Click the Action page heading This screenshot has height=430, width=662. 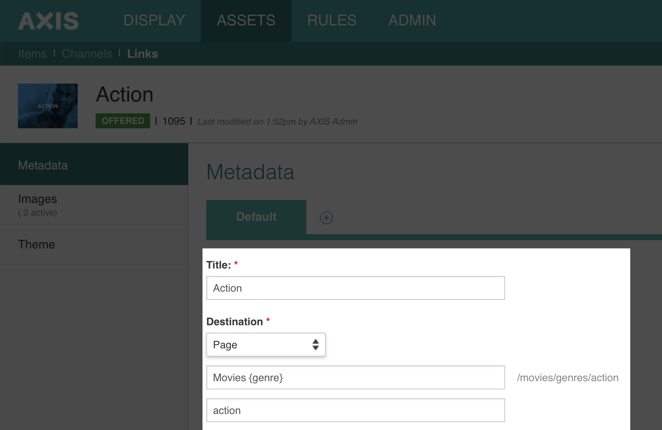point(125,94)
